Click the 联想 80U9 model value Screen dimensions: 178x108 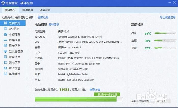tap(63, 32)
